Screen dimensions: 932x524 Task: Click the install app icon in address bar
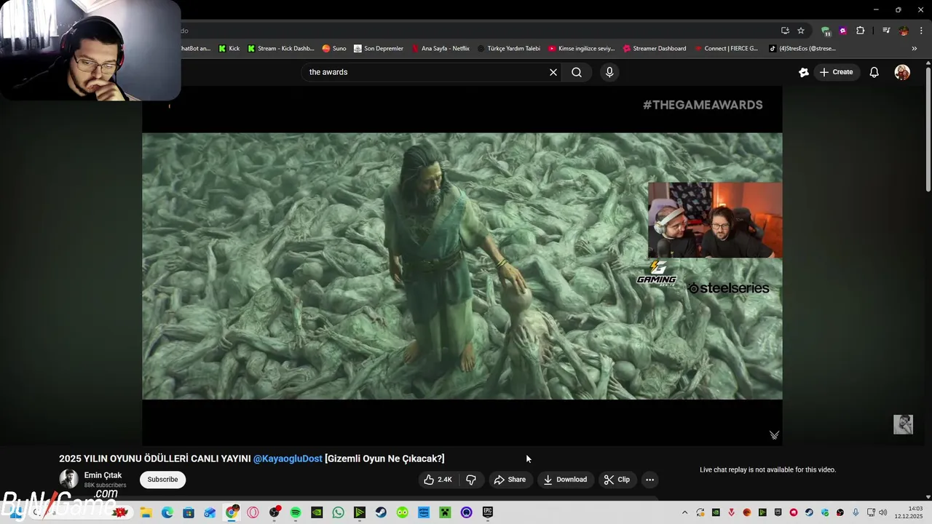pyautogui.click(x=785, y=31)
